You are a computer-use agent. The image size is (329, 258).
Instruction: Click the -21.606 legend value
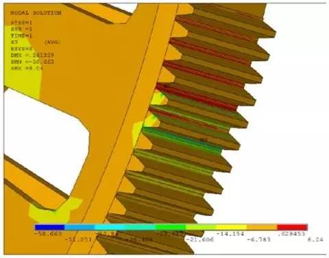[200, 239]
